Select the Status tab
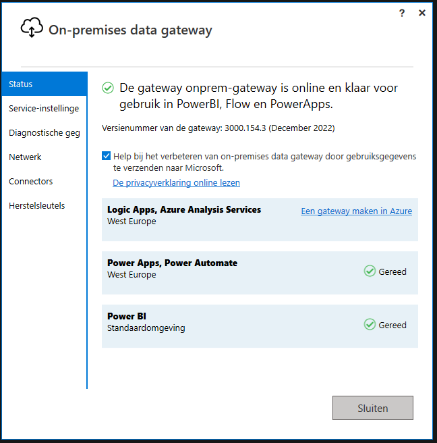 pyautogui.click(x=45, y=84)
